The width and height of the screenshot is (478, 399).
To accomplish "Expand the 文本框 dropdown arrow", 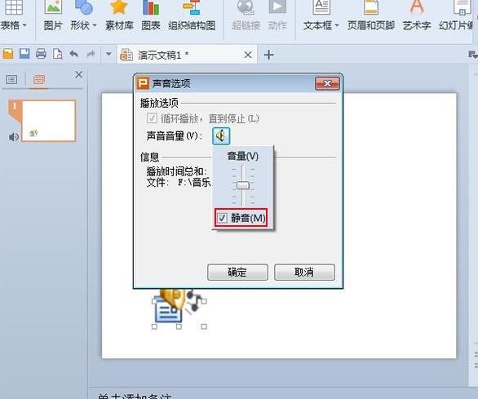I will (337, 25).
